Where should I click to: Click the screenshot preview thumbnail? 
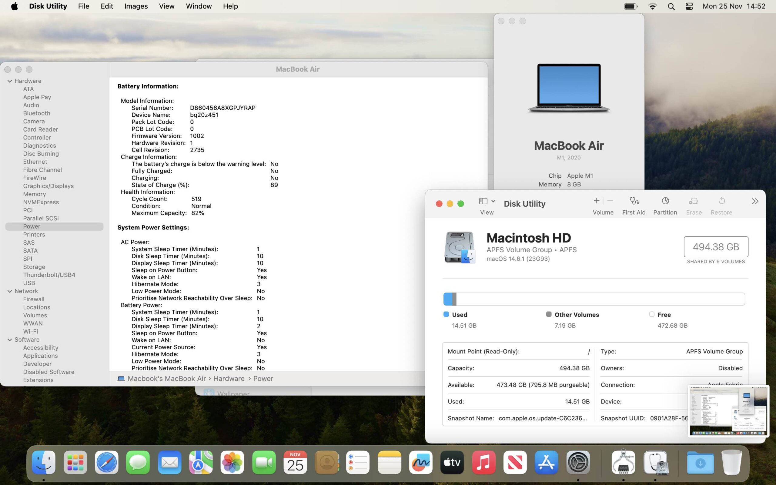pyautogui.click(x=728, y=411)
